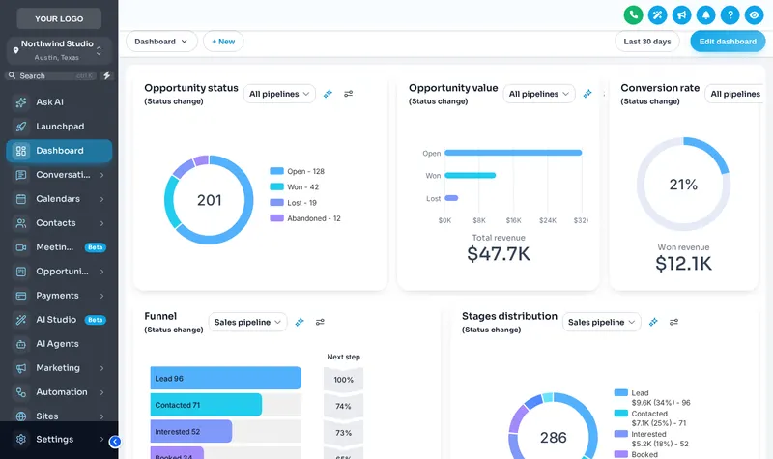Click the Settings gear icon
The width and height of the screenshot is (773, 459).
coord(21,439)
